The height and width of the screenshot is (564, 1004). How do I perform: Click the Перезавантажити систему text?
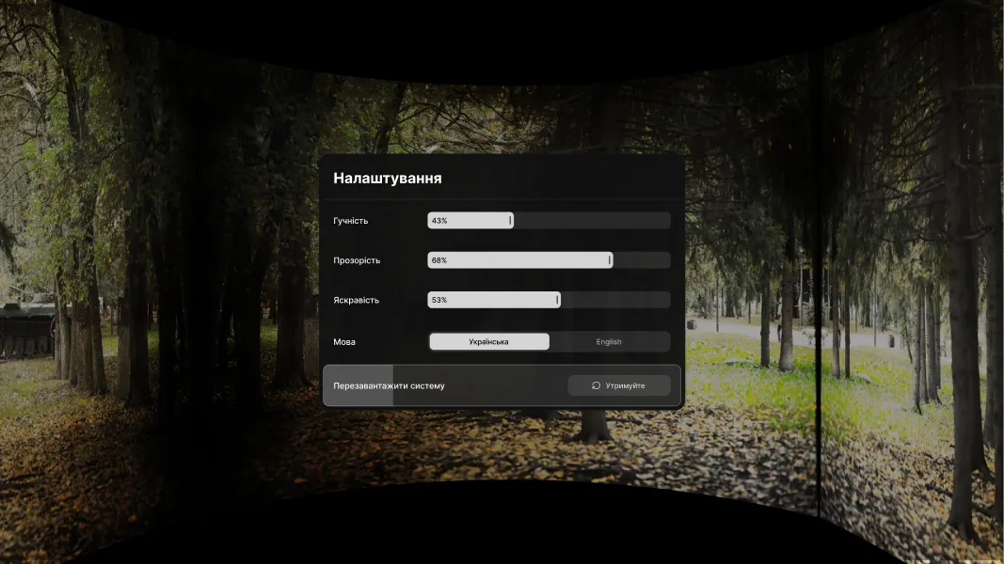coord(389,385)
